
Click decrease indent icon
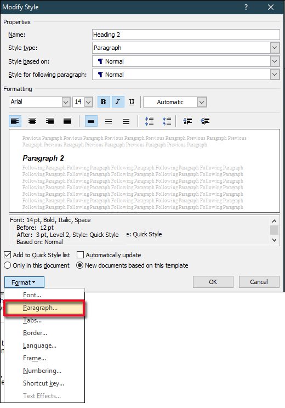point(187,121)
